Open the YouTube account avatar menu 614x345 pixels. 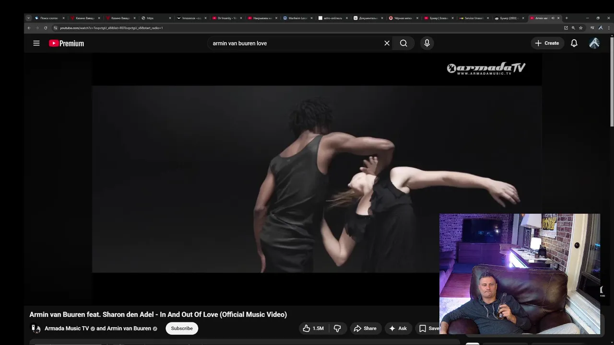[594, 43]
